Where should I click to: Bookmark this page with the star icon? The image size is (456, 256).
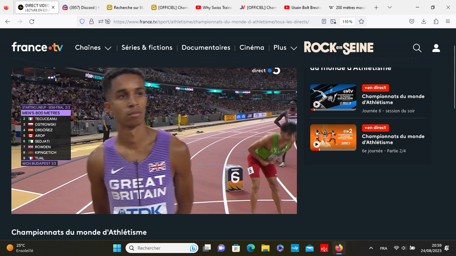pos(361,21)
